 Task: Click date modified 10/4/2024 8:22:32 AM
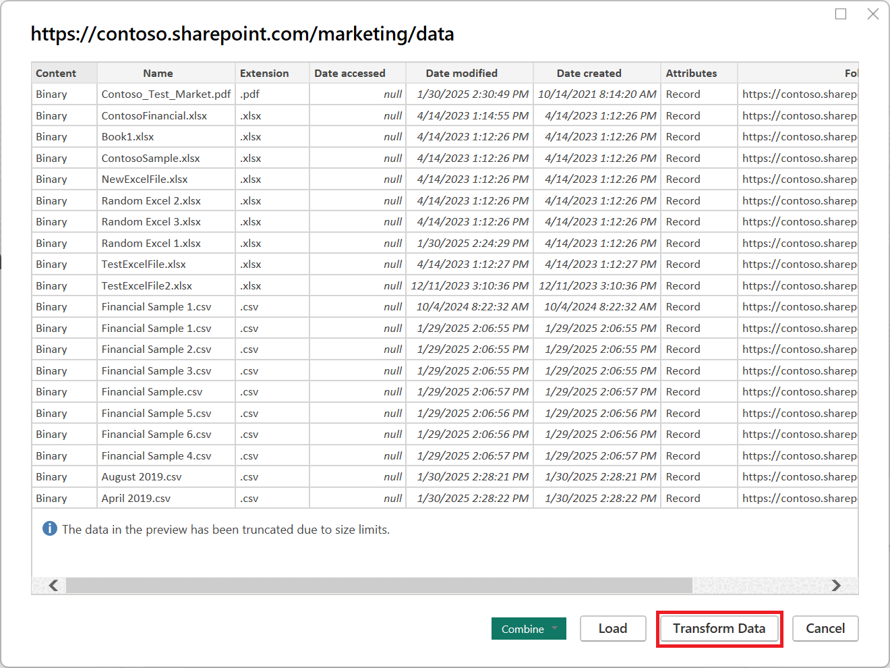[470, 307]
